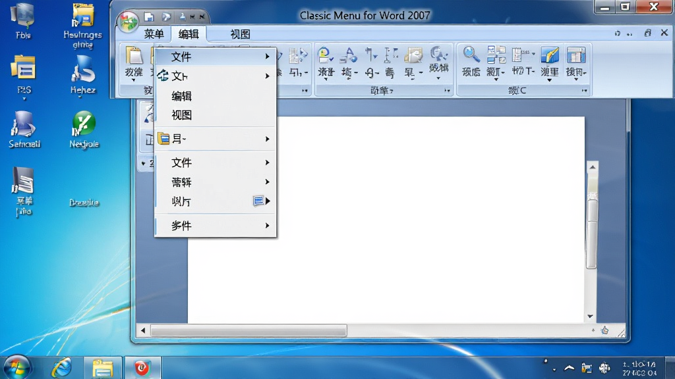Open Windows Explorer folder on taskbar
Screen dimensions: 675x379
102,368
